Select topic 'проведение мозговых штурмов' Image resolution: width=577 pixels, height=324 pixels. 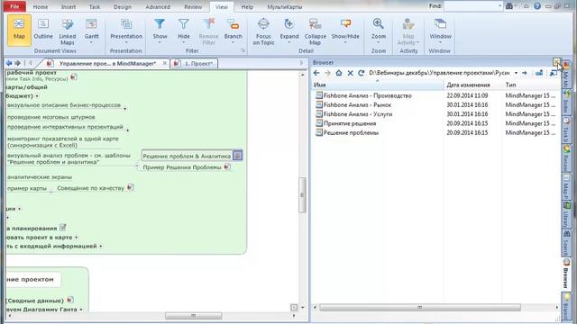click(50, 117)
